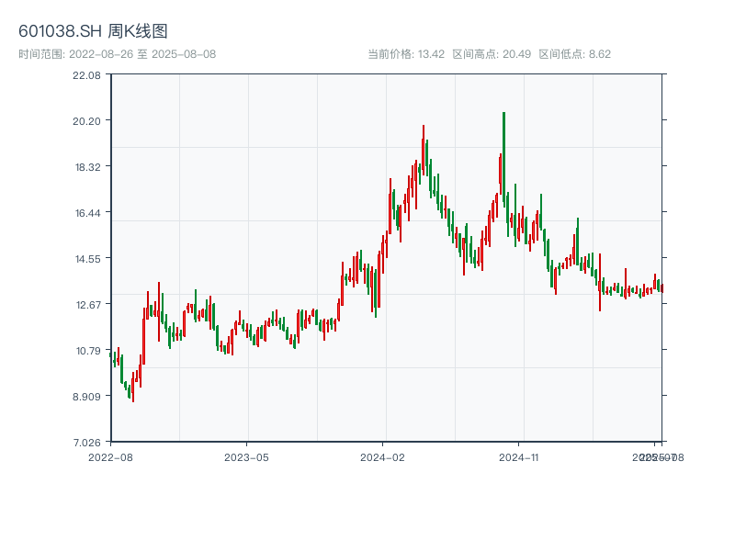Select the time range text 2022-08-26 至 2025-08-08
The width and height of the screenshot is (735, 551).
(x=142, y=54)
